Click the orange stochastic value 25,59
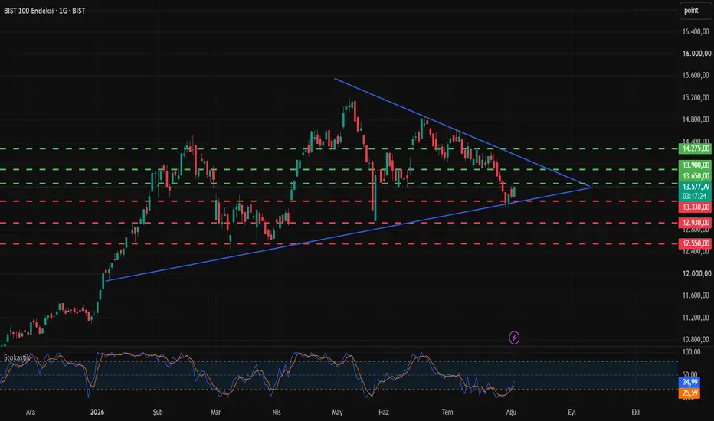The height and width of the screenshot is (421, 714). click(x=689, y=393)
